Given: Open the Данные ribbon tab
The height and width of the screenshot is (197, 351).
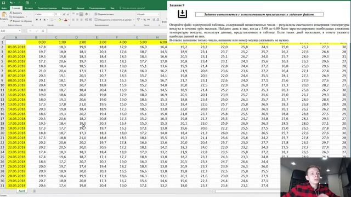Looking at the screenshot, I should (x=81, y=8).
